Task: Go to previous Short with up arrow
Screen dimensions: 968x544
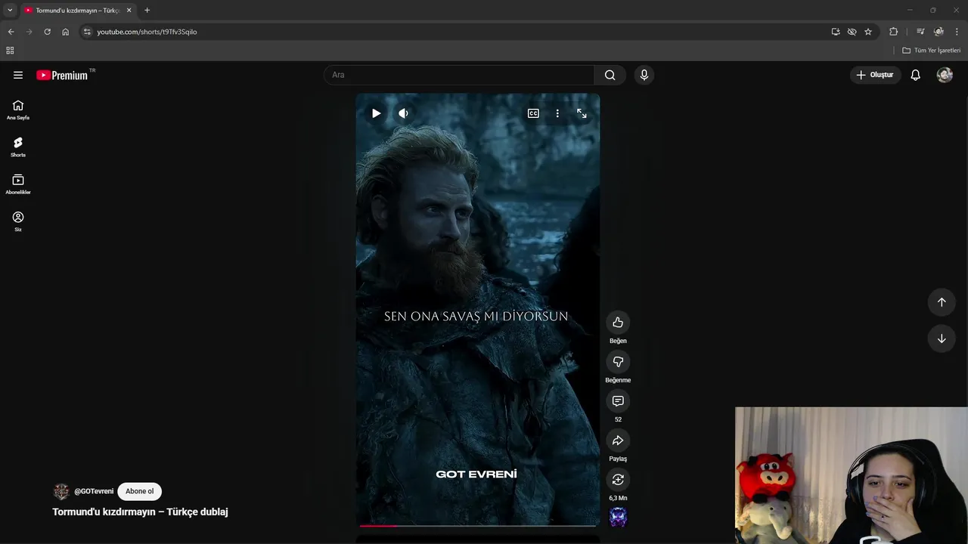Action: pos(942,302)
